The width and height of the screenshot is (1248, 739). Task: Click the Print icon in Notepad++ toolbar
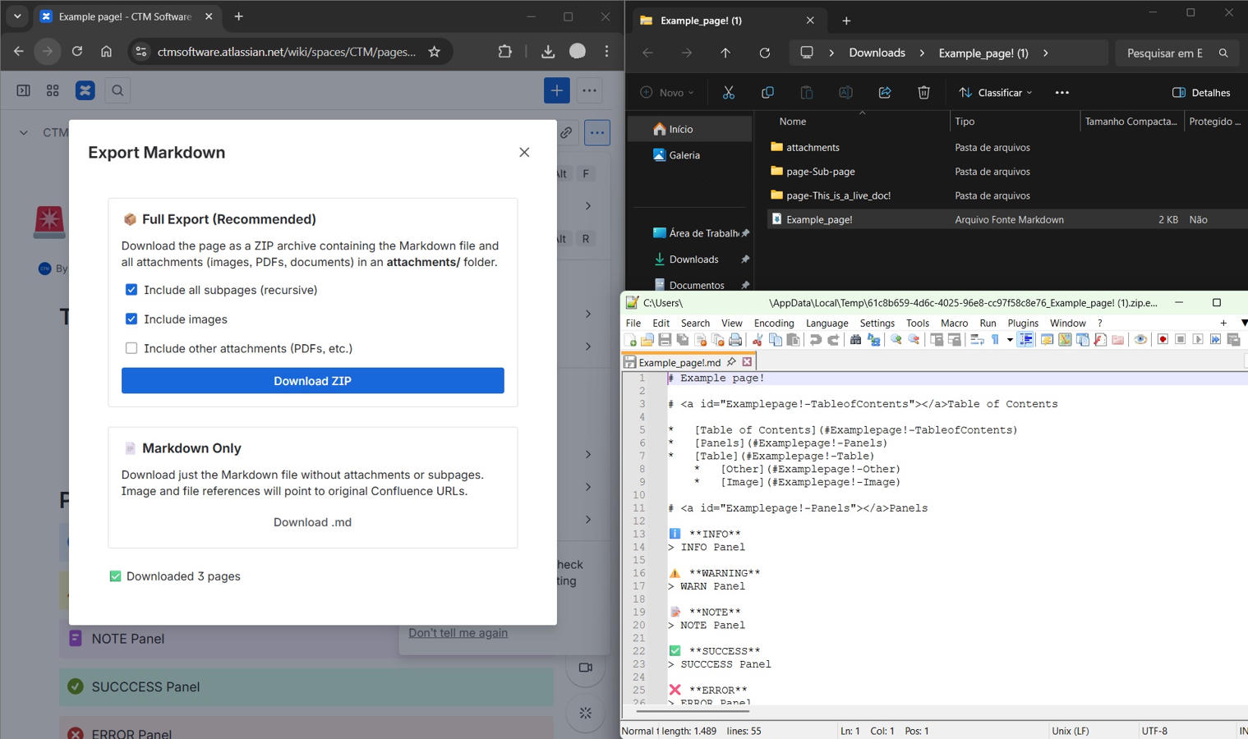pos(735,340)
